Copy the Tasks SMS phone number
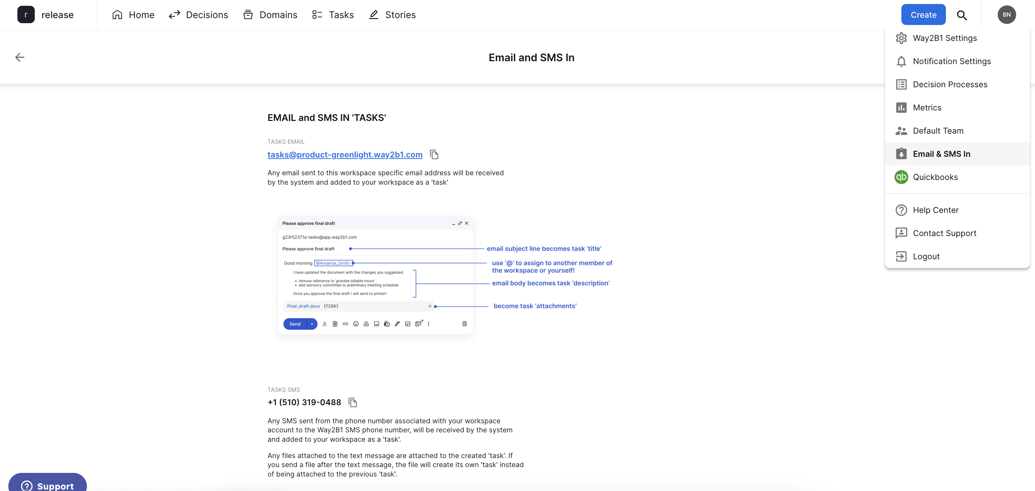This screenshot has width=1035, height=491. [352, 402]
